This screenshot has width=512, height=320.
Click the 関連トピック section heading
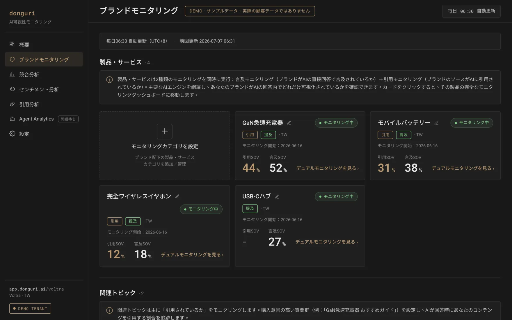pyautogui.click(x=118, y=293)
